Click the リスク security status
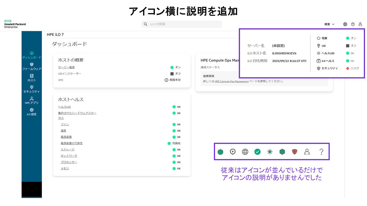The width and height of the screenshot is (367, 206). (x=352, y=68)
